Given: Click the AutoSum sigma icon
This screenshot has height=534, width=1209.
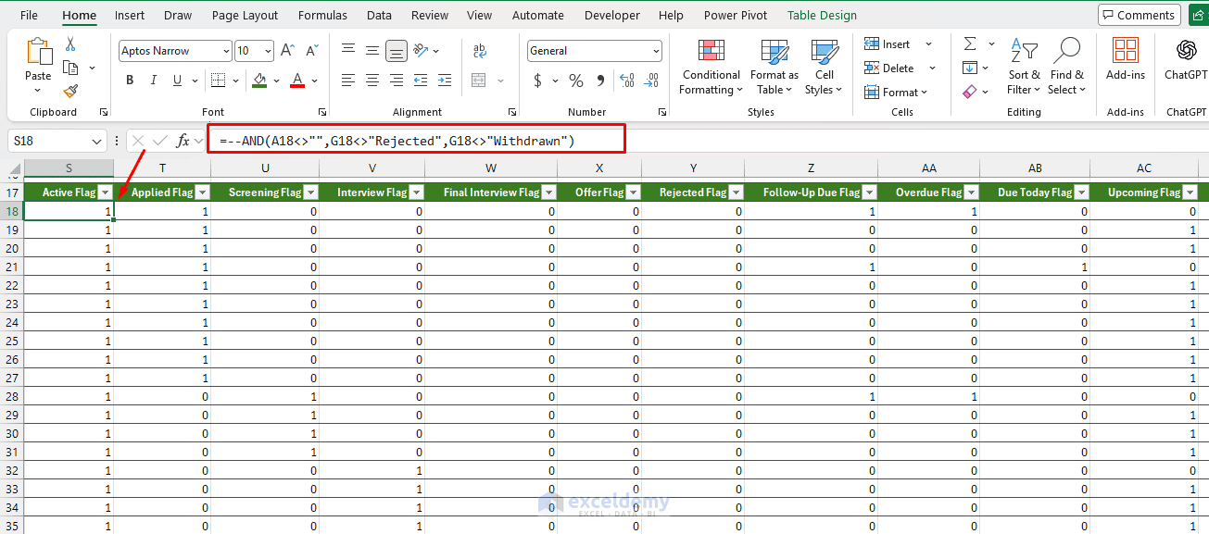Looking at the screenshot, I should coord(969,44).
